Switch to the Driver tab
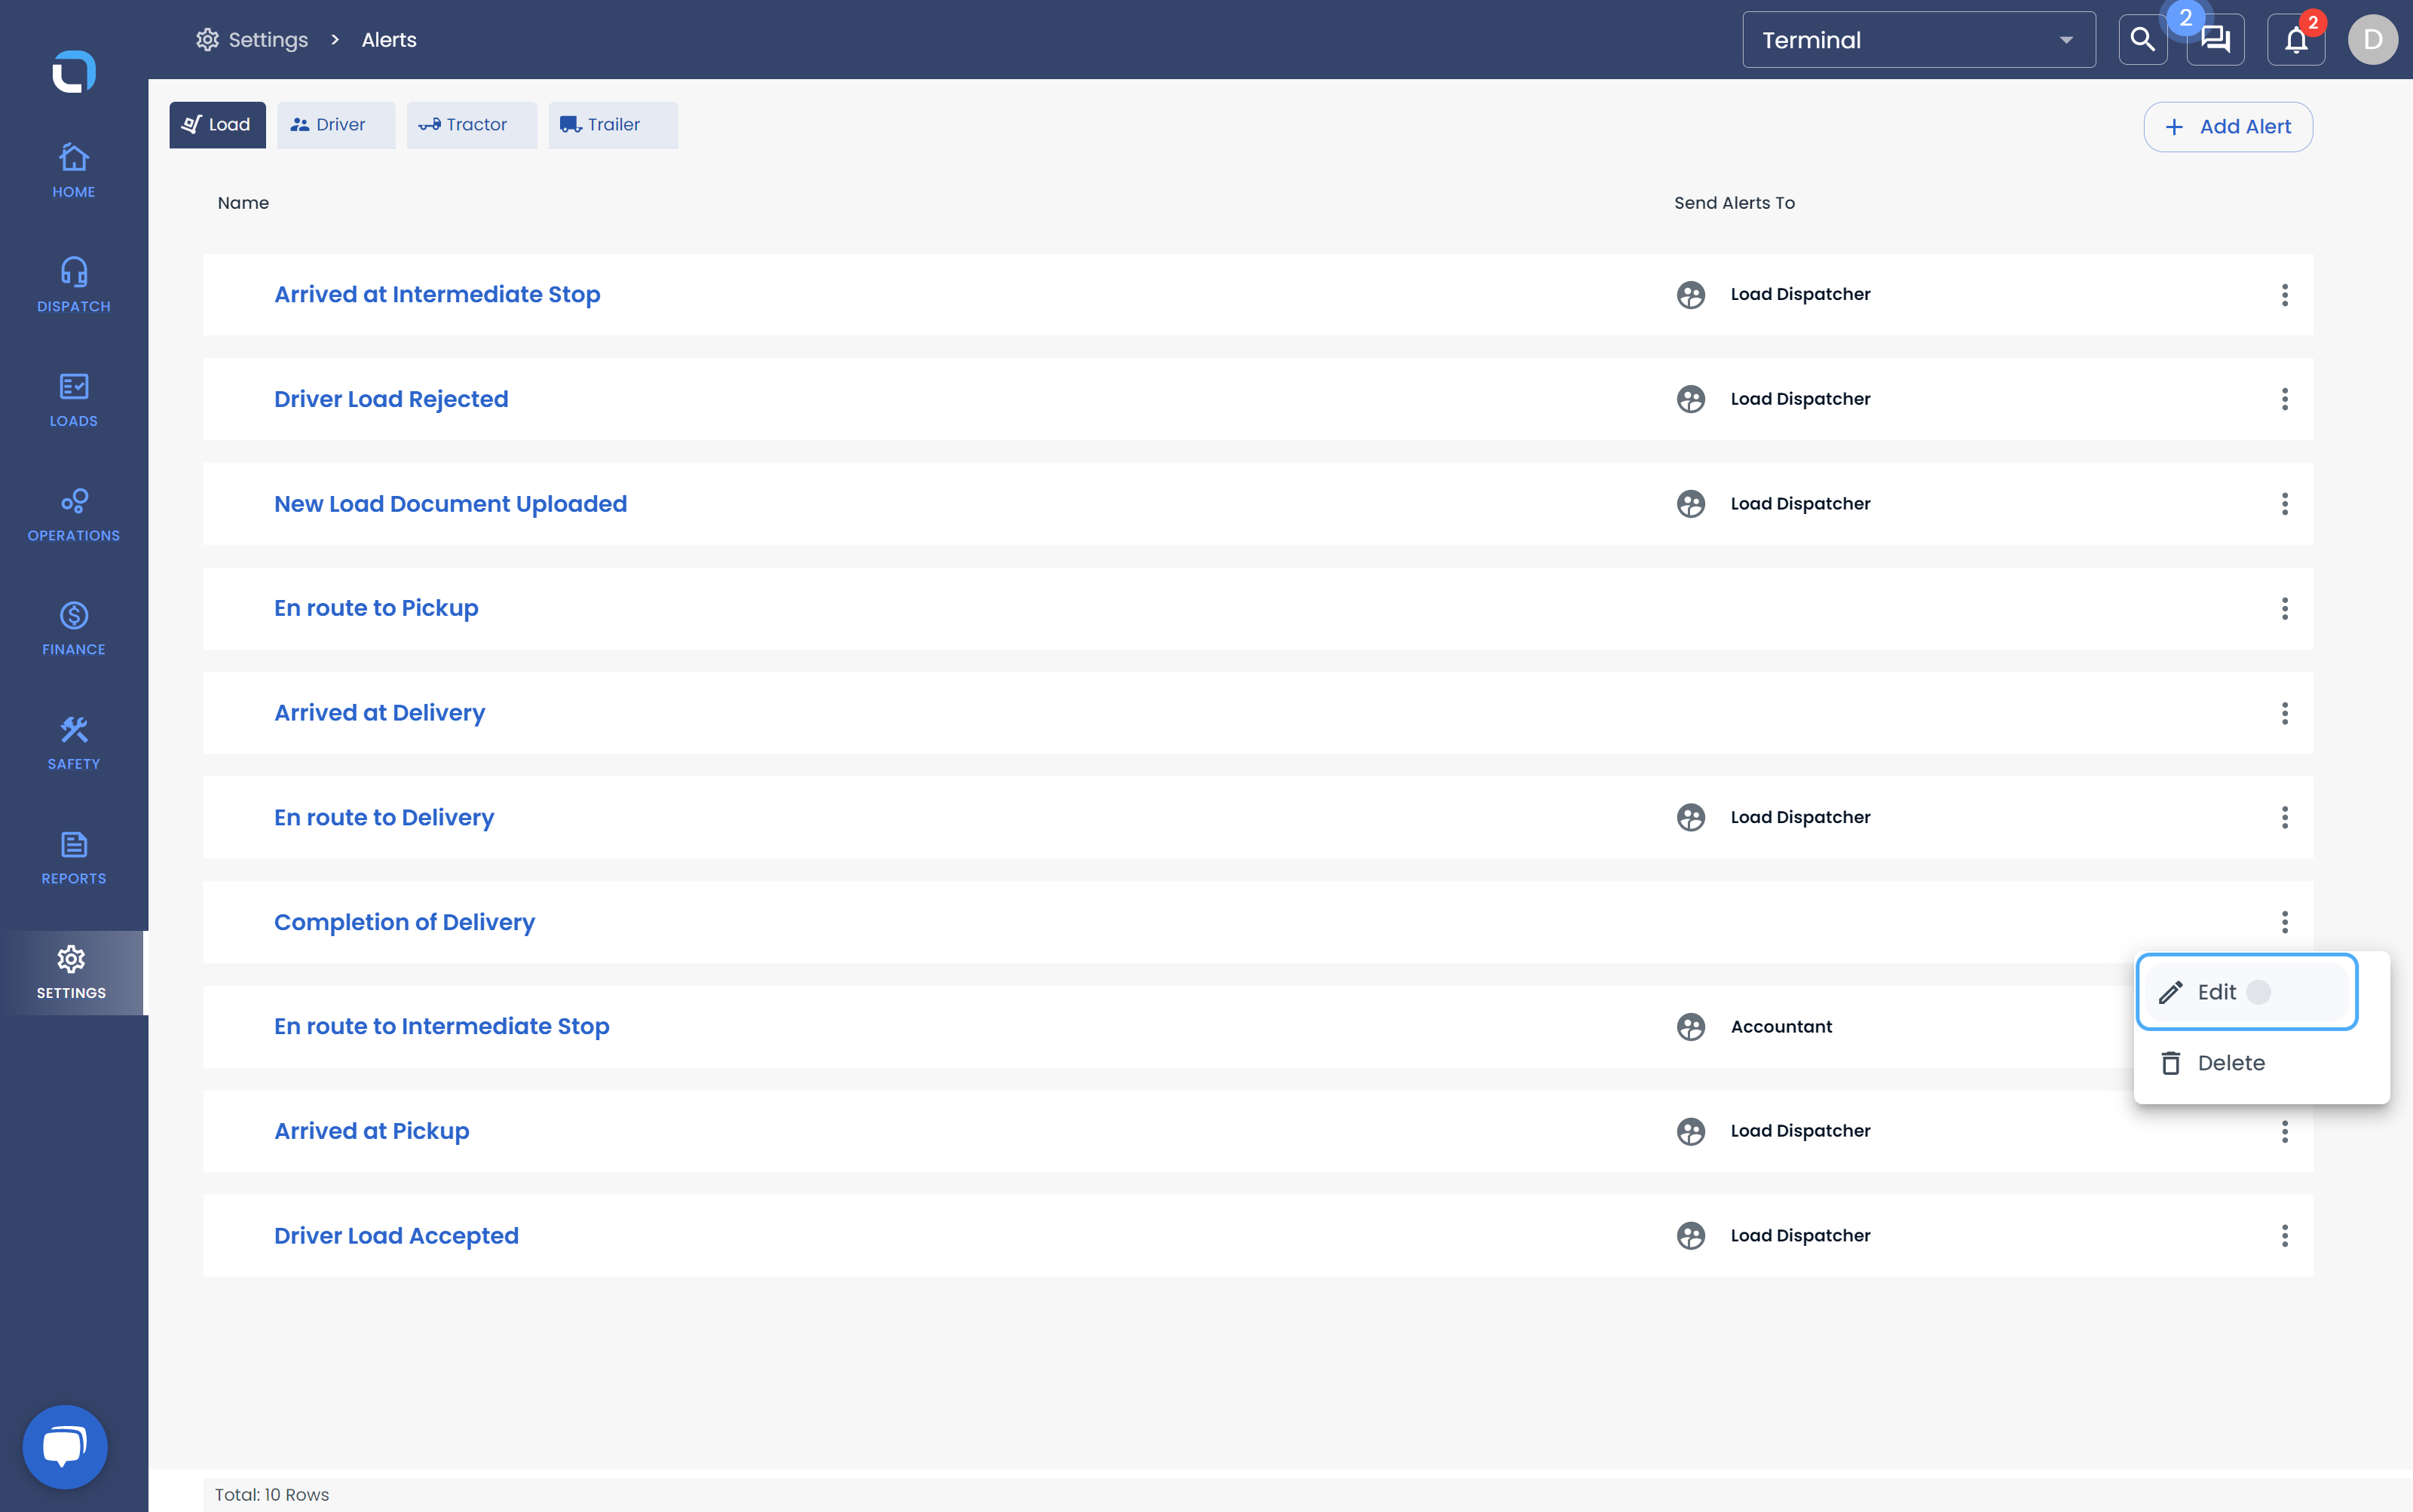Viewport: 2413px width, 1512px height. point(336,125)
